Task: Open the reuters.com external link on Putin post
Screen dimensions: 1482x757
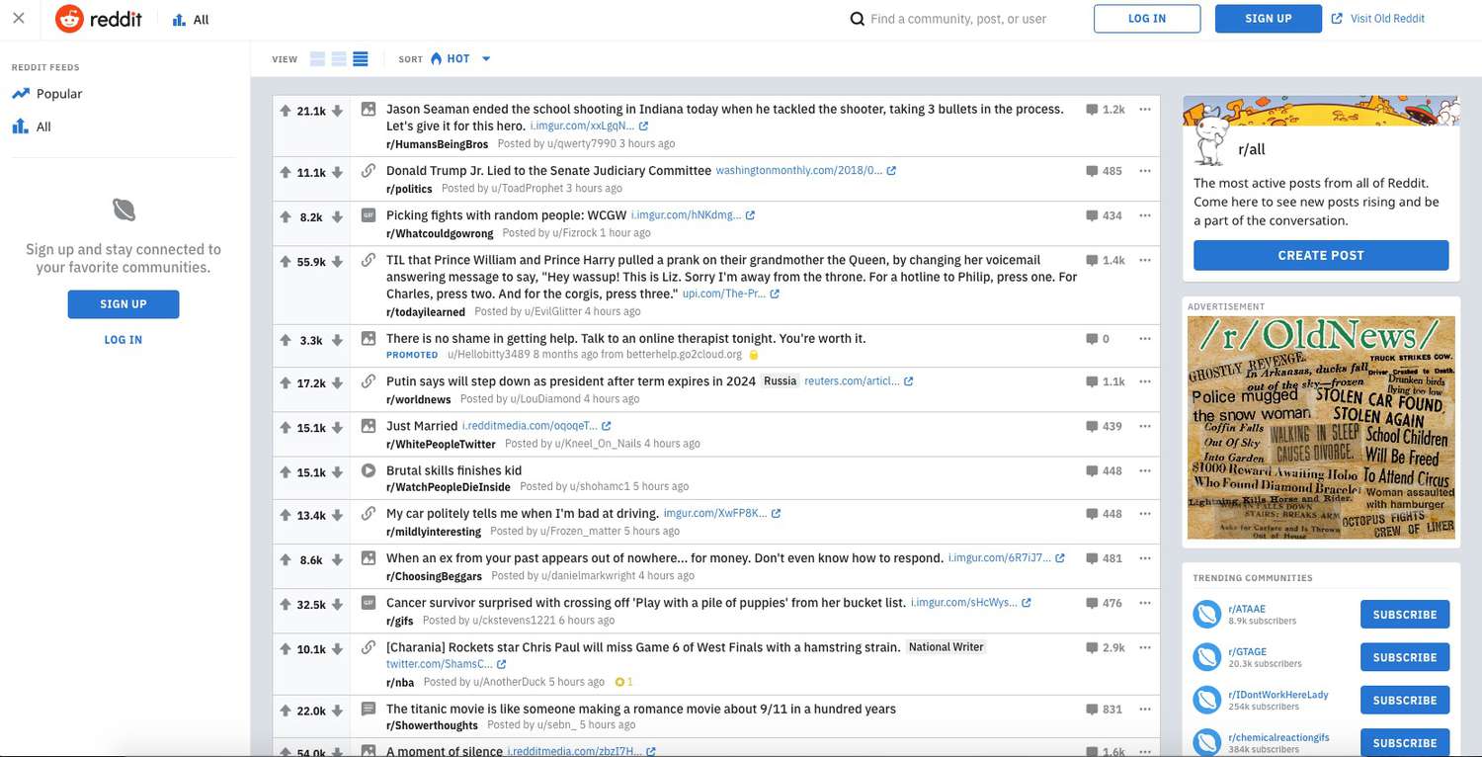Action: (859, 381)
